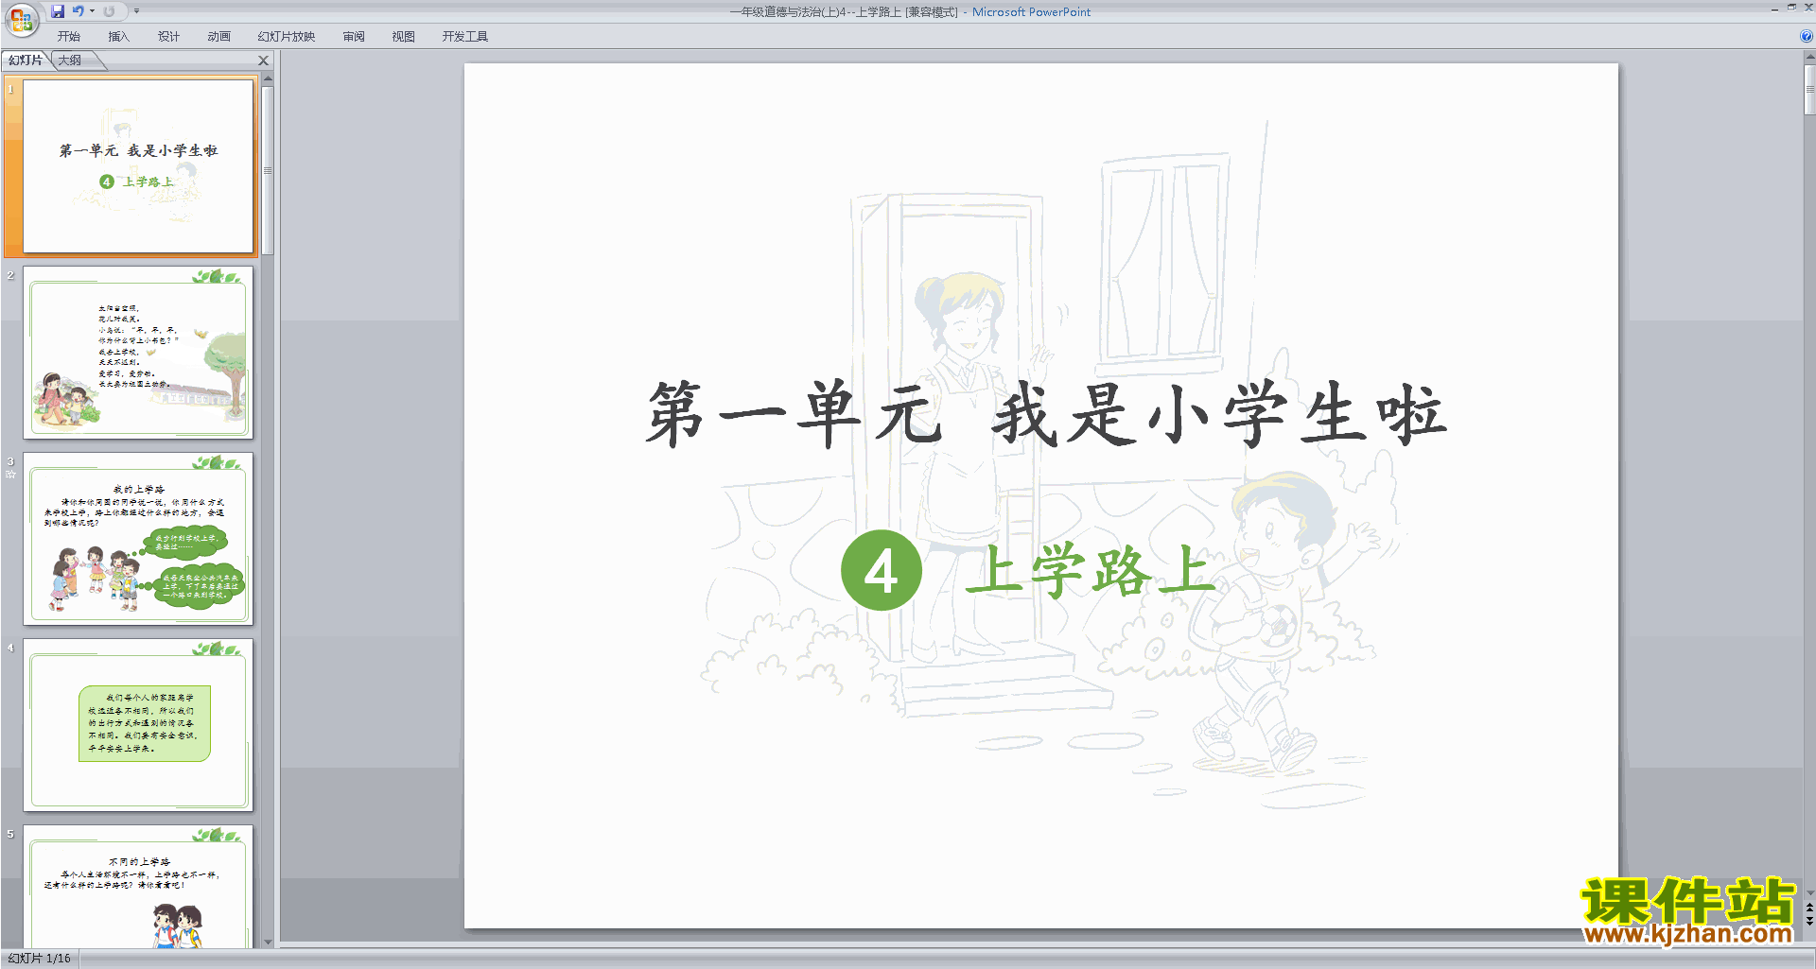Select the 设计 ribbon tab
Screen dimensions: 1816x969
point(168,36)
